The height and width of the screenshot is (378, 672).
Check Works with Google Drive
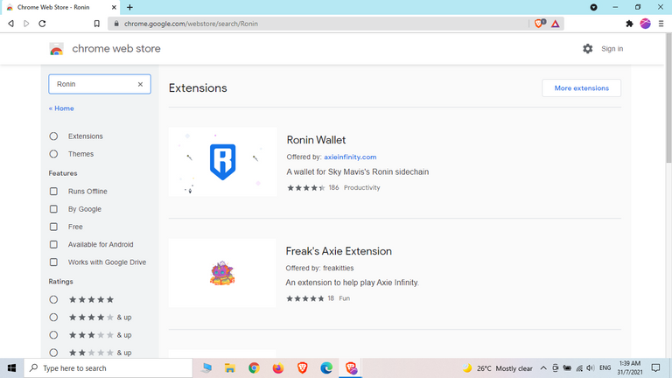pos(53,262)
